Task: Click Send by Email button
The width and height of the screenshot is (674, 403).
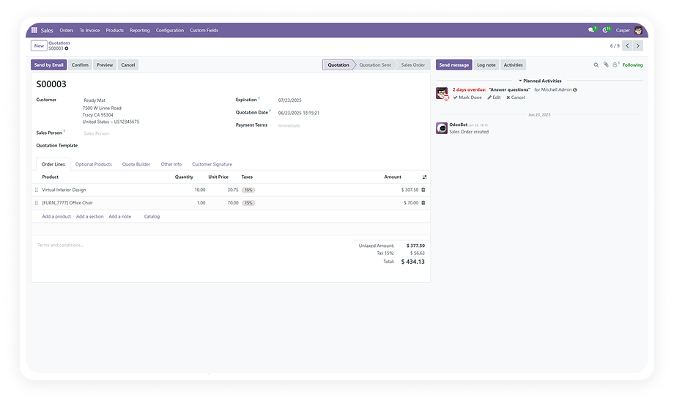Action: 48,65
